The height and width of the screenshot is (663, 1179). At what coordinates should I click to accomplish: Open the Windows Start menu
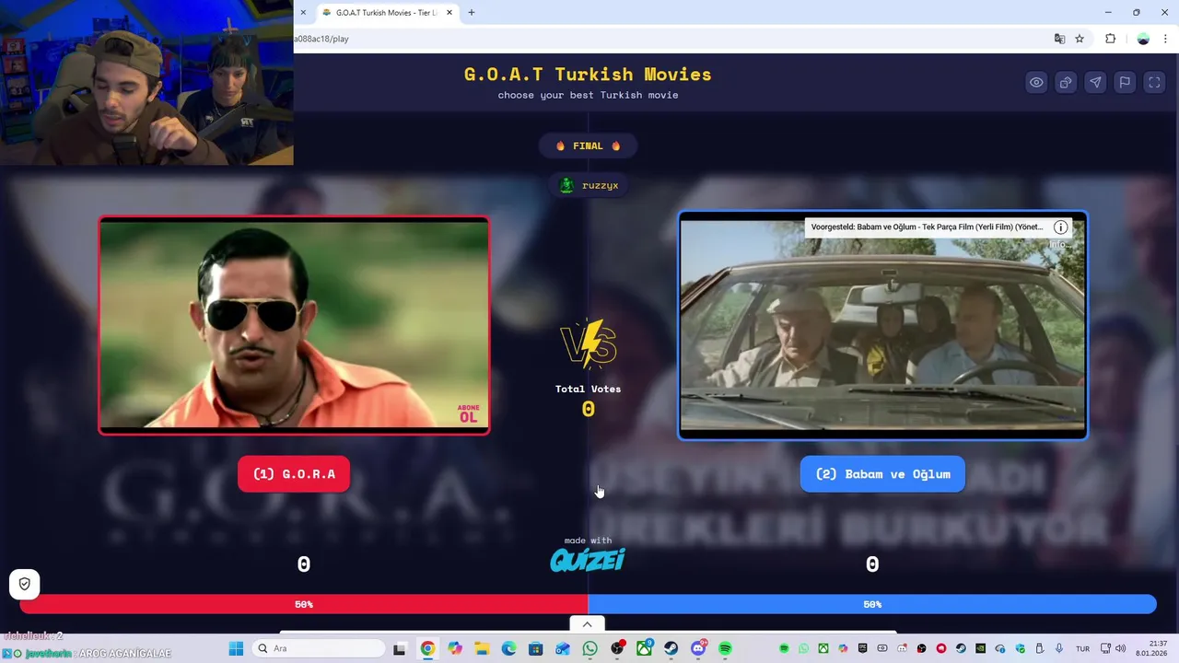(x=236, y=648)
